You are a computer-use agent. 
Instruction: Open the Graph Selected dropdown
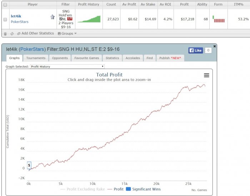(67, 67)
